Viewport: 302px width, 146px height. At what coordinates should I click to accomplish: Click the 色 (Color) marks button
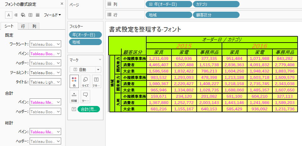(x=74, y=81)
